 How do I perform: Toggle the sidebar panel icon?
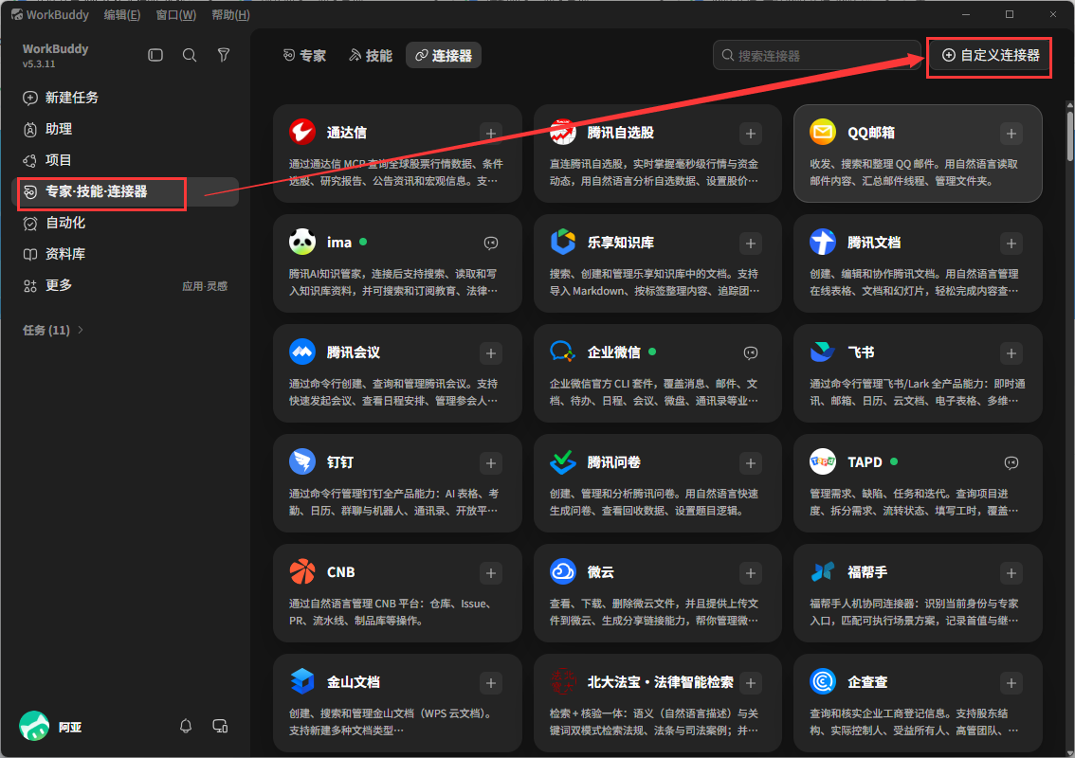[x=155, y=55]
